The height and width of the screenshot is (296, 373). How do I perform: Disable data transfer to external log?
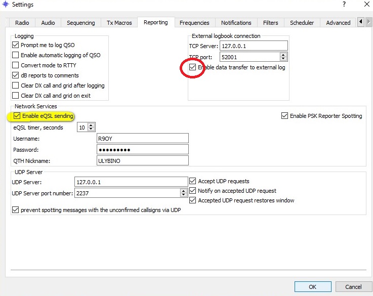tap(192, 67)
